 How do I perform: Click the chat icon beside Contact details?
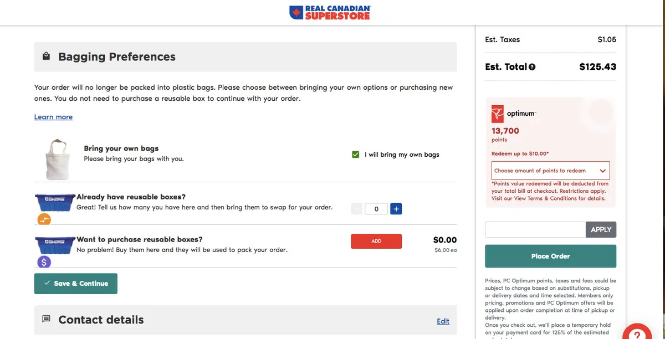tap(47, 320)
